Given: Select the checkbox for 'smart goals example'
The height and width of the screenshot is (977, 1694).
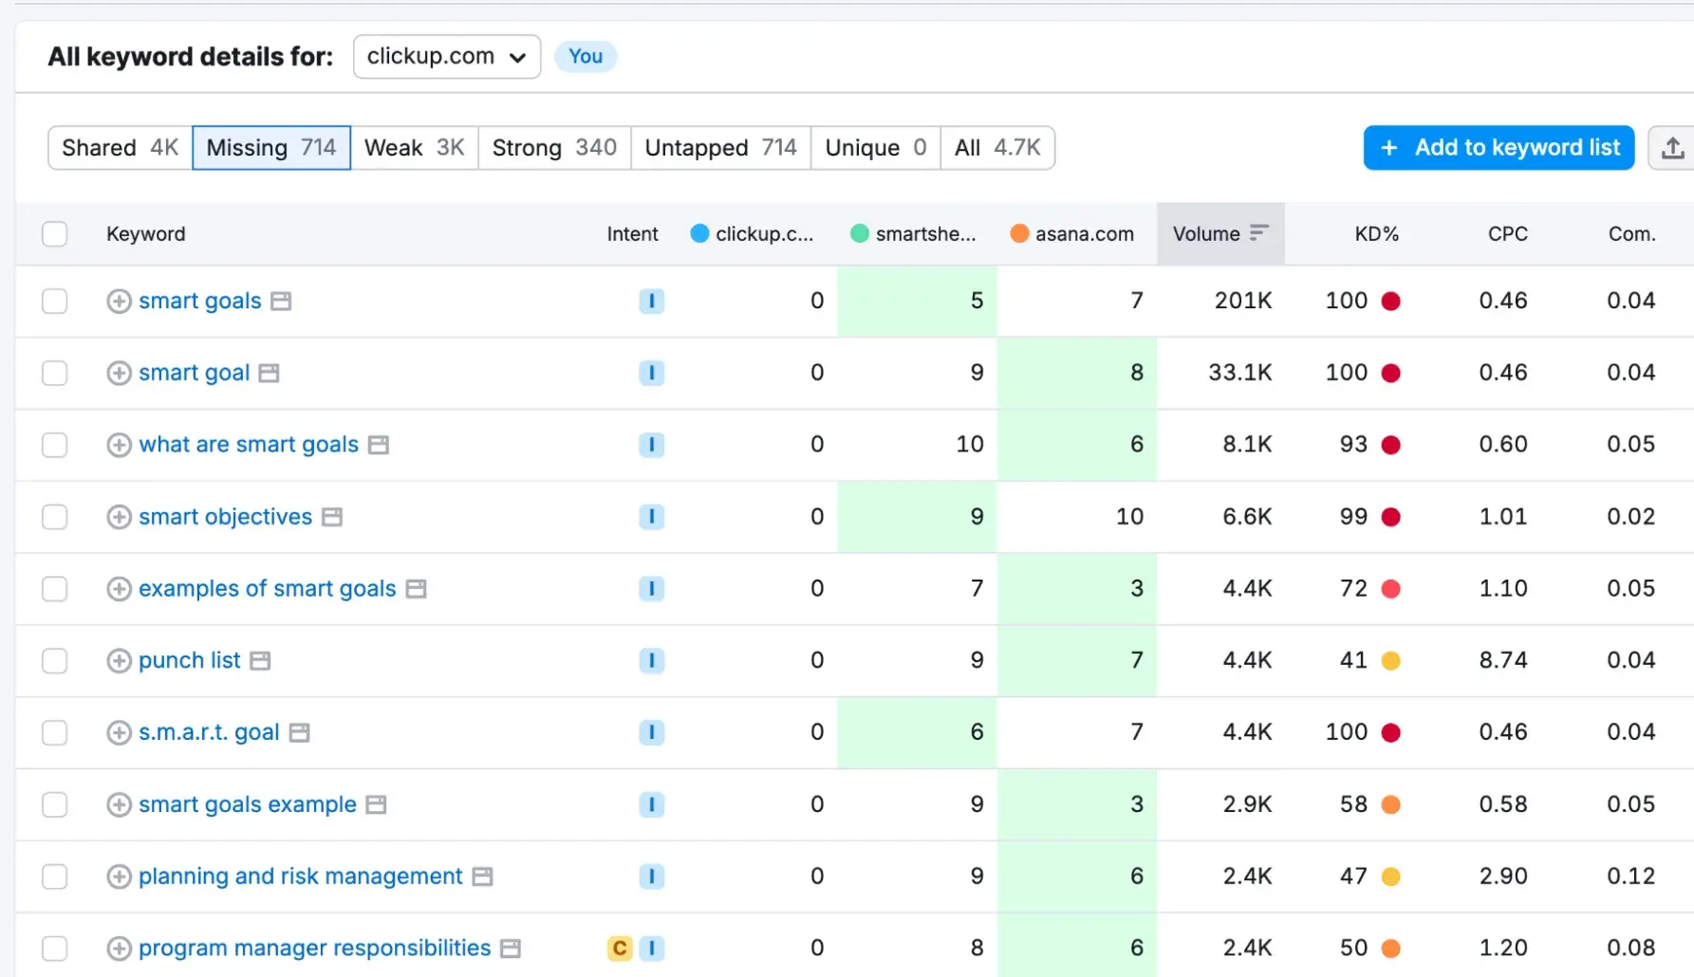Looking at the screenshot, I should click(55, 804).
